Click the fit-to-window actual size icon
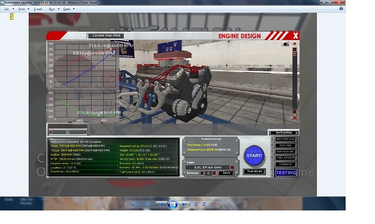 [x=147, y=204]
